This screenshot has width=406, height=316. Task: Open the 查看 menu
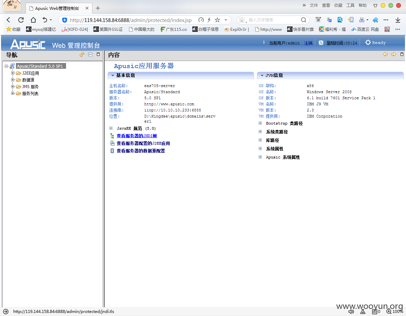(326, 5)
